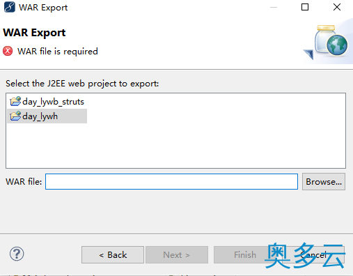The image size is (353, 276).
Task: Select the day_lywb_struts project name
Action: [x=53, y=102]
